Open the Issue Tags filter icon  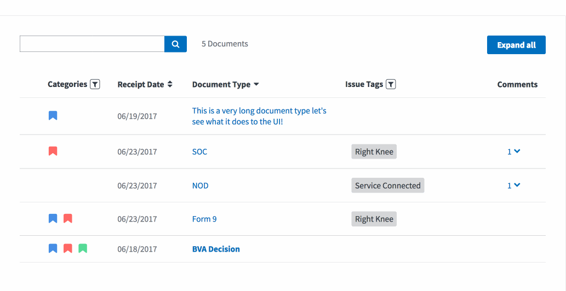click(x=391, y=84)
